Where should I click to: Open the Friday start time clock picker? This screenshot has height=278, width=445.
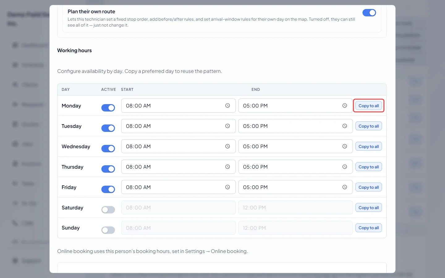(x=227, y=187)
